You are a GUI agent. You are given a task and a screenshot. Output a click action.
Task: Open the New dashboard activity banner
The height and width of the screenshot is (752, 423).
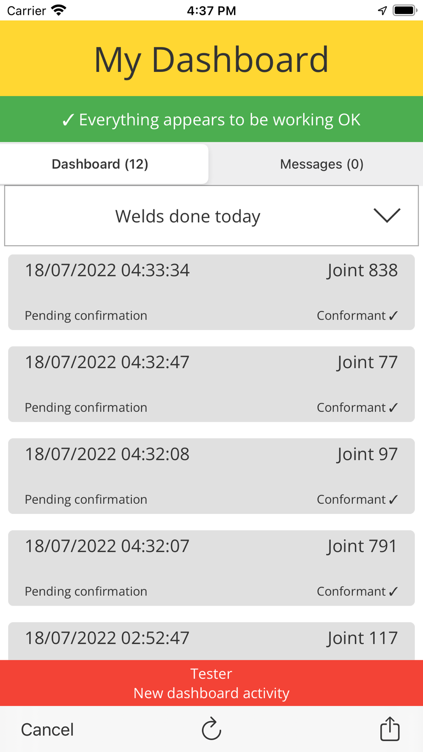pos(211,683)
